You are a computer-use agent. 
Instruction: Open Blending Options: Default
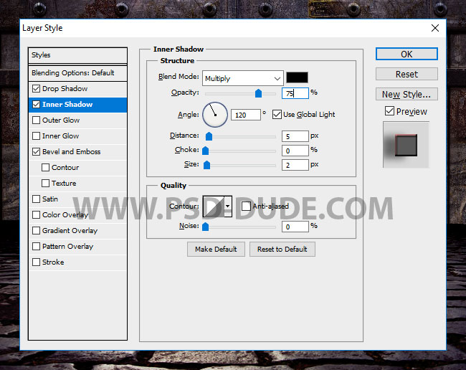tap(72, 73)
